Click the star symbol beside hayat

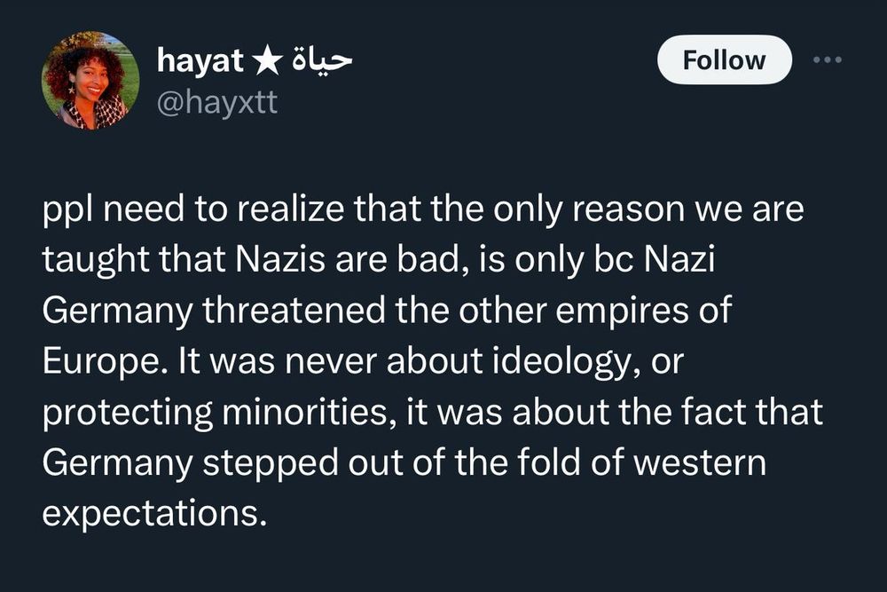(266, 60)
